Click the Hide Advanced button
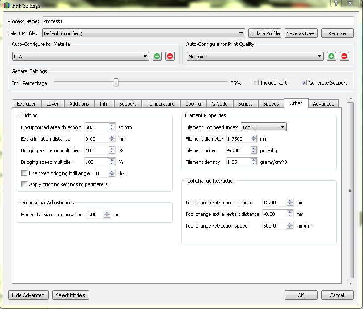 (x=29, y=295)
